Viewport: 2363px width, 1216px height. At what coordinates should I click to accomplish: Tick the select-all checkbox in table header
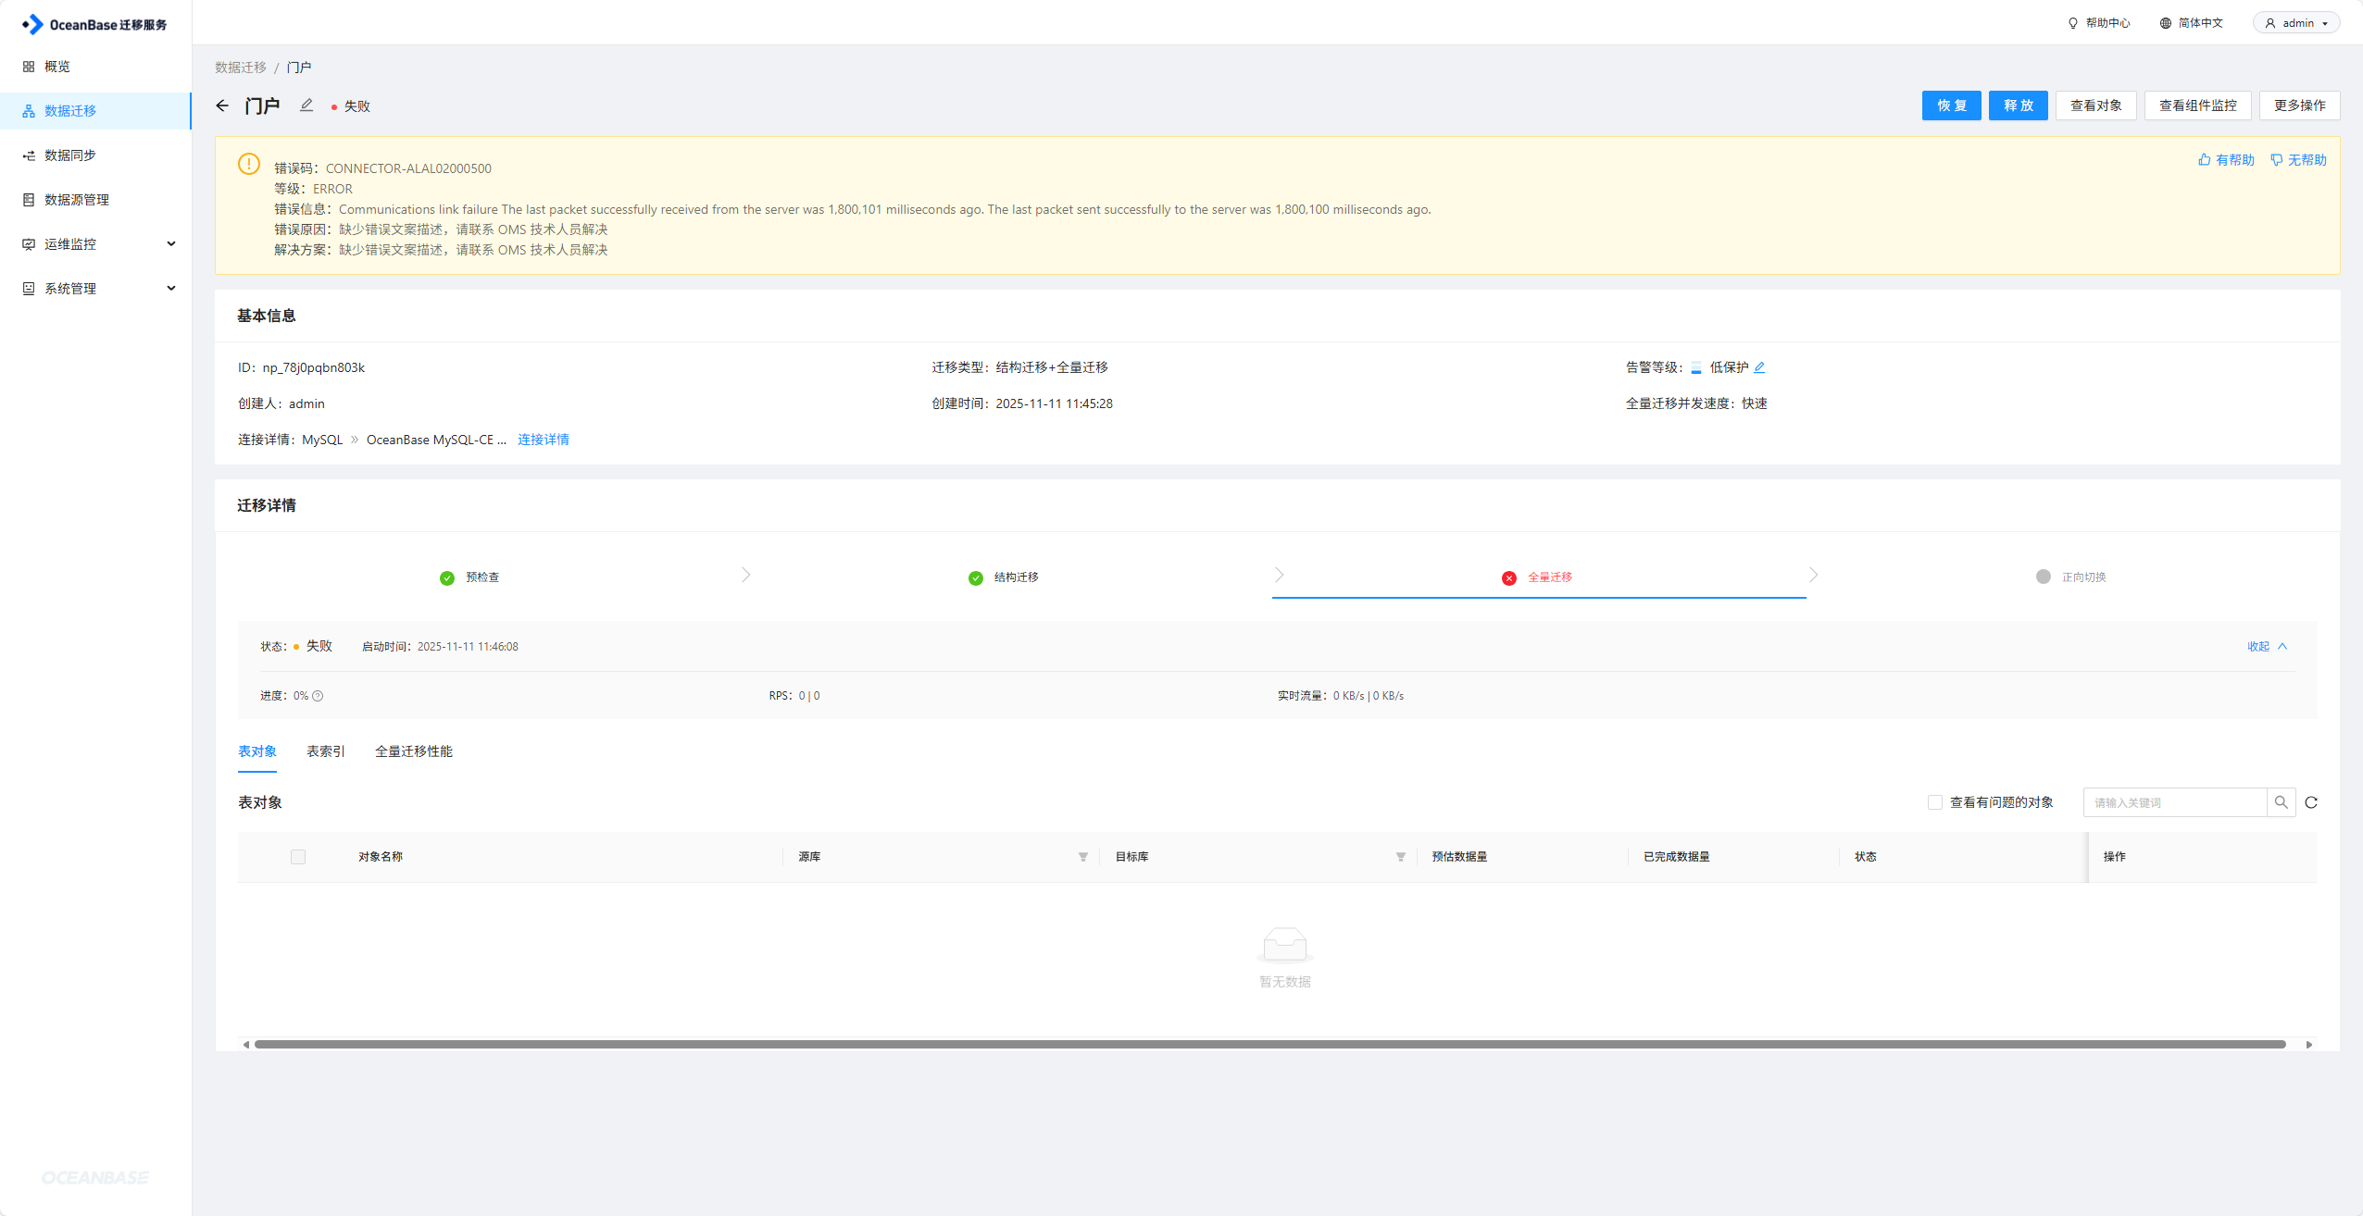[298, 857]
